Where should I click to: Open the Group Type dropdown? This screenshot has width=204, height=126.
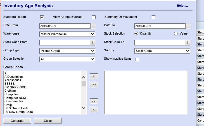tap(67, 51)
